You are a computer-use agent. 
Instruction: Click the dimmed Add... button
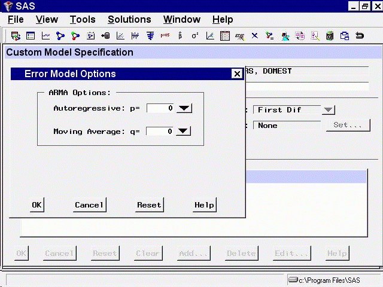pos(193,254)
